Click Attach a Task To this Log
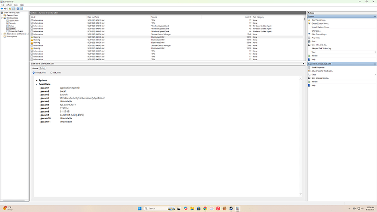Image resolution: width=377 pixels, height=212 pixels. pyautogui.click(x=322, y=48)
